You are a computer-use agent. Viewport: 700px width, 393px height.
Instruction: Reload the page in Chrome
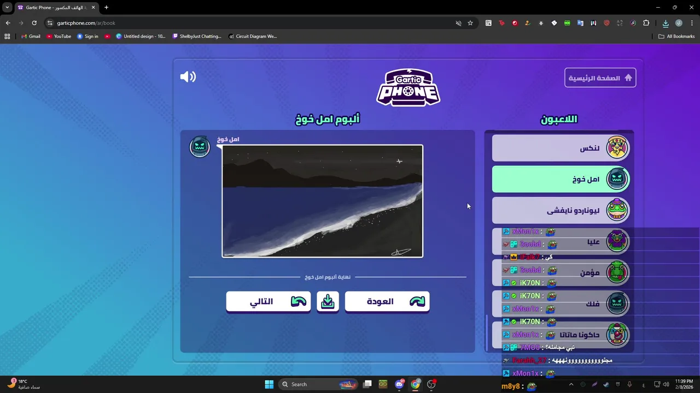tap(34, 23)
